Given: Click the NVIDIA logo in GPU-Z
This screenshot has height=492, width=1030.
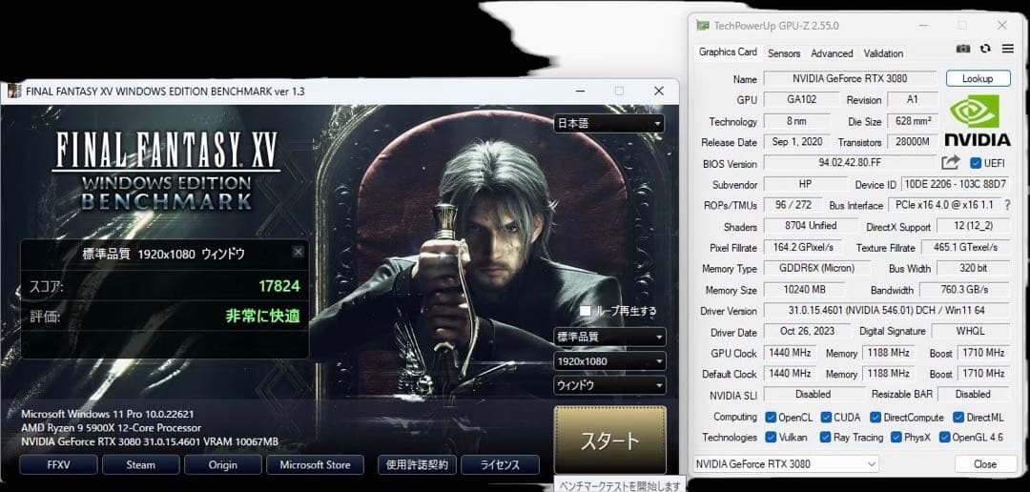Looking at the screenshot, I should (978, 120).
